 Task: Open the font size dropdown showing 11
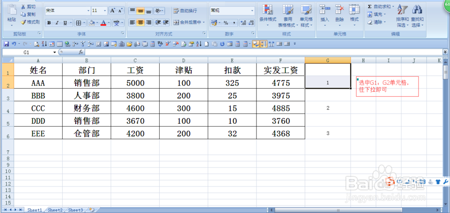pos(105,11)
